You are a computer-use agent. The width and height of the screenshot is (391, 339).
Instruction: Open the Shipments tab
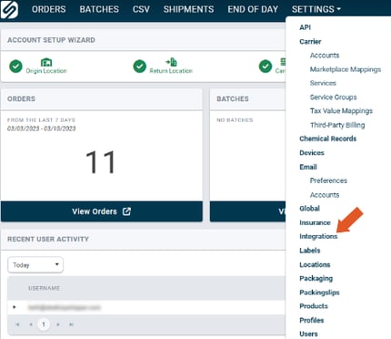[x=188, y=9]
